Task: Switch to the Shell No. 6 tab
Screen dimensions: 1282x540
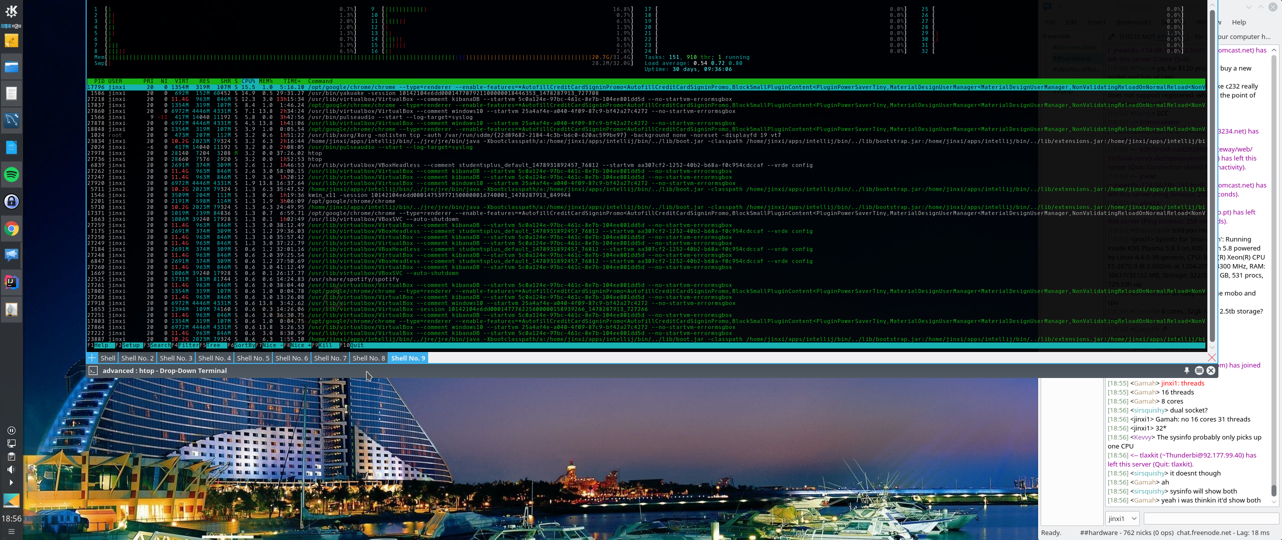Action: tap(291, 358)
